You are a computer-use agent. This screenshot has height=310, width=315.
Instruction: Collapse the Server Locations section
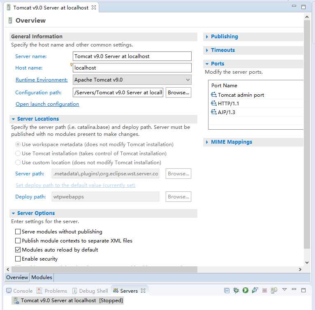[x=13, y=119]
